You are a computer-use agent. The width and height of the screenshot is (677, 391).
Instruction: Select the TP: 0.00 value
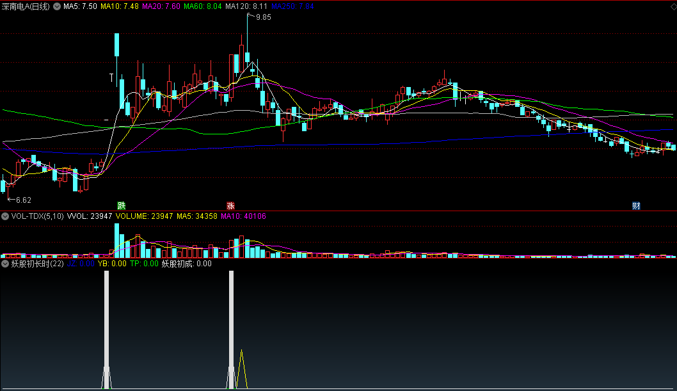click(144, 264)
